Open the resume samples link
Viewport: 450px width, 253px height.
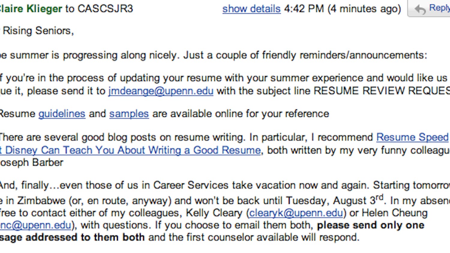point(129,114)
